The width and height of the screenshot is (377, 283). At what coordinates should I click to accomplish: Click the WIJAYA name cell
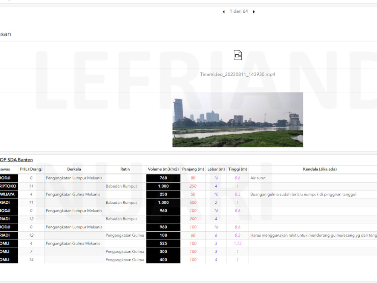(9, 194)
